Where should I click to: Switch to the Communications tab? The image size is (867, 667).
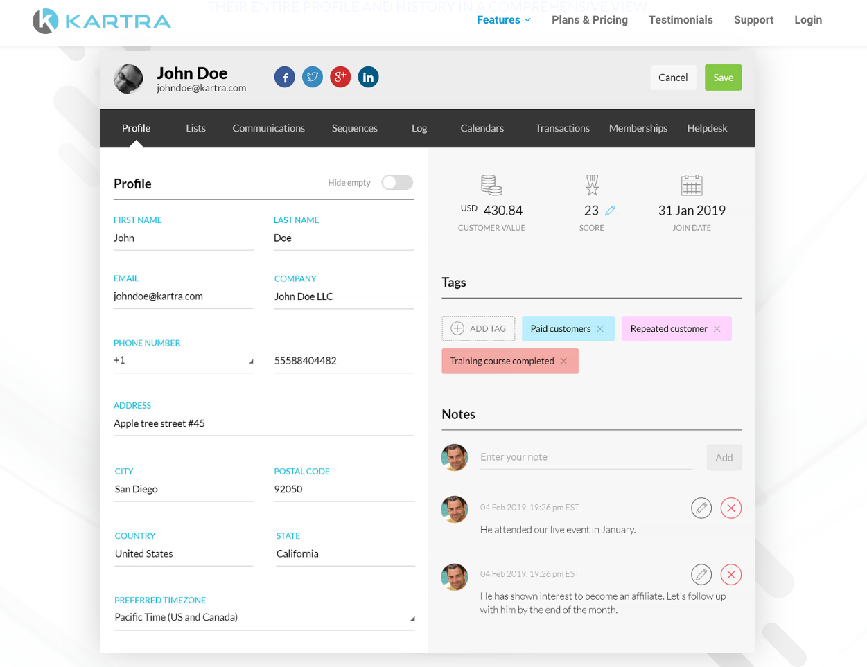click(268, 128)
